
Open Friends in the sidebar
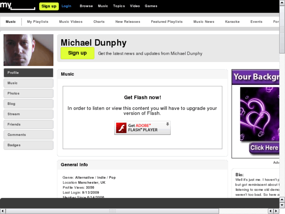28,124
